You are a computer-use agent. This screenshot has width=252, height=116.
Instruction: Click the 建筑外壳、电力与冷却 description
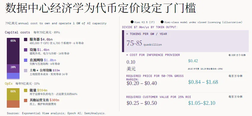[49, 54]
